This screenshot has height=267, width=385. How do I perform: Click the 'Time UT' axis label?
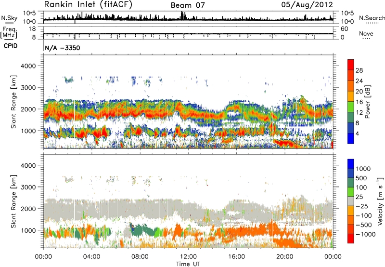click(188, 264)
